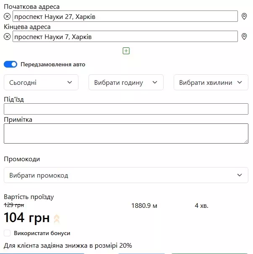Pick destination address on map pin
Screen dimensions: 253x254
pos(245,37)
